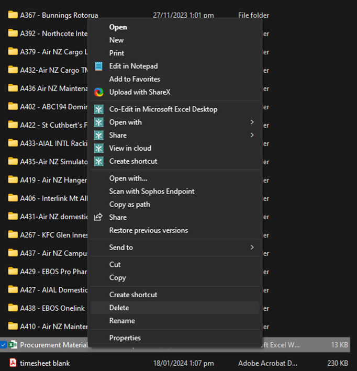357x371 pixels.
Task: Choose Open from the context menu
Action: coord(175,27)
